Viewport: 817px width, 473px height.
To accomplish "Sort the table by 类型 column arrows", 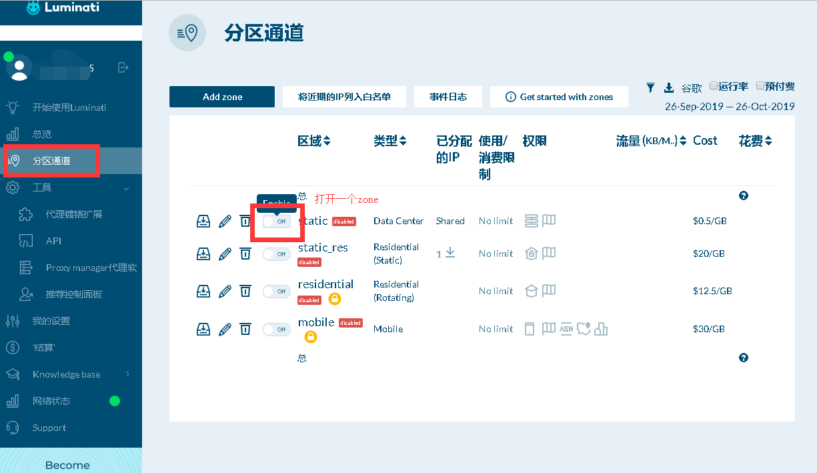I will click(x=403, y=141).
